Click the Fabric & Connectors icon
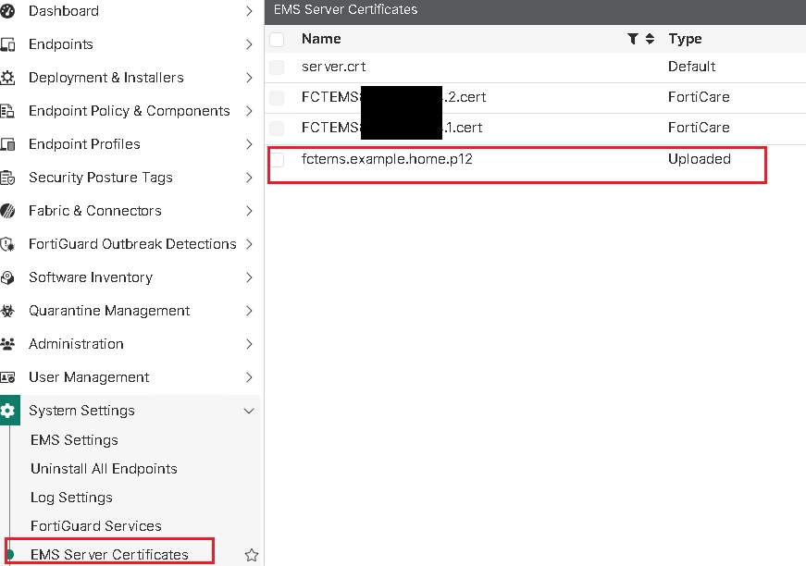Image resolution: width=806 pixels, height=566 pixels. coord(7,211)
